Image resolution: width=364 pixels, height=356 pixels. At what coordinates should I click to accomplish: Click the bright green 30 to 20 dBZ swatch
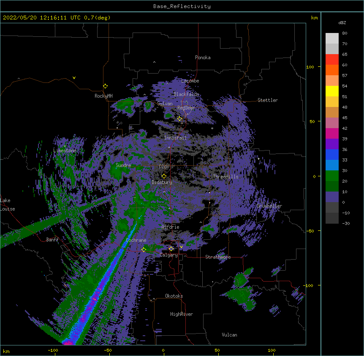332,176
